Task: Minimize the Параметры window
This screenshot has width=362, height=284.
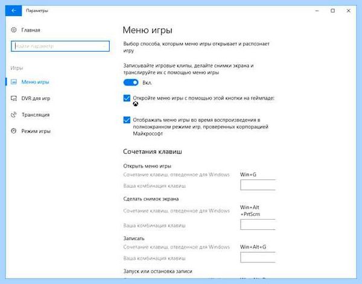Action: click(x=317, y=11)
